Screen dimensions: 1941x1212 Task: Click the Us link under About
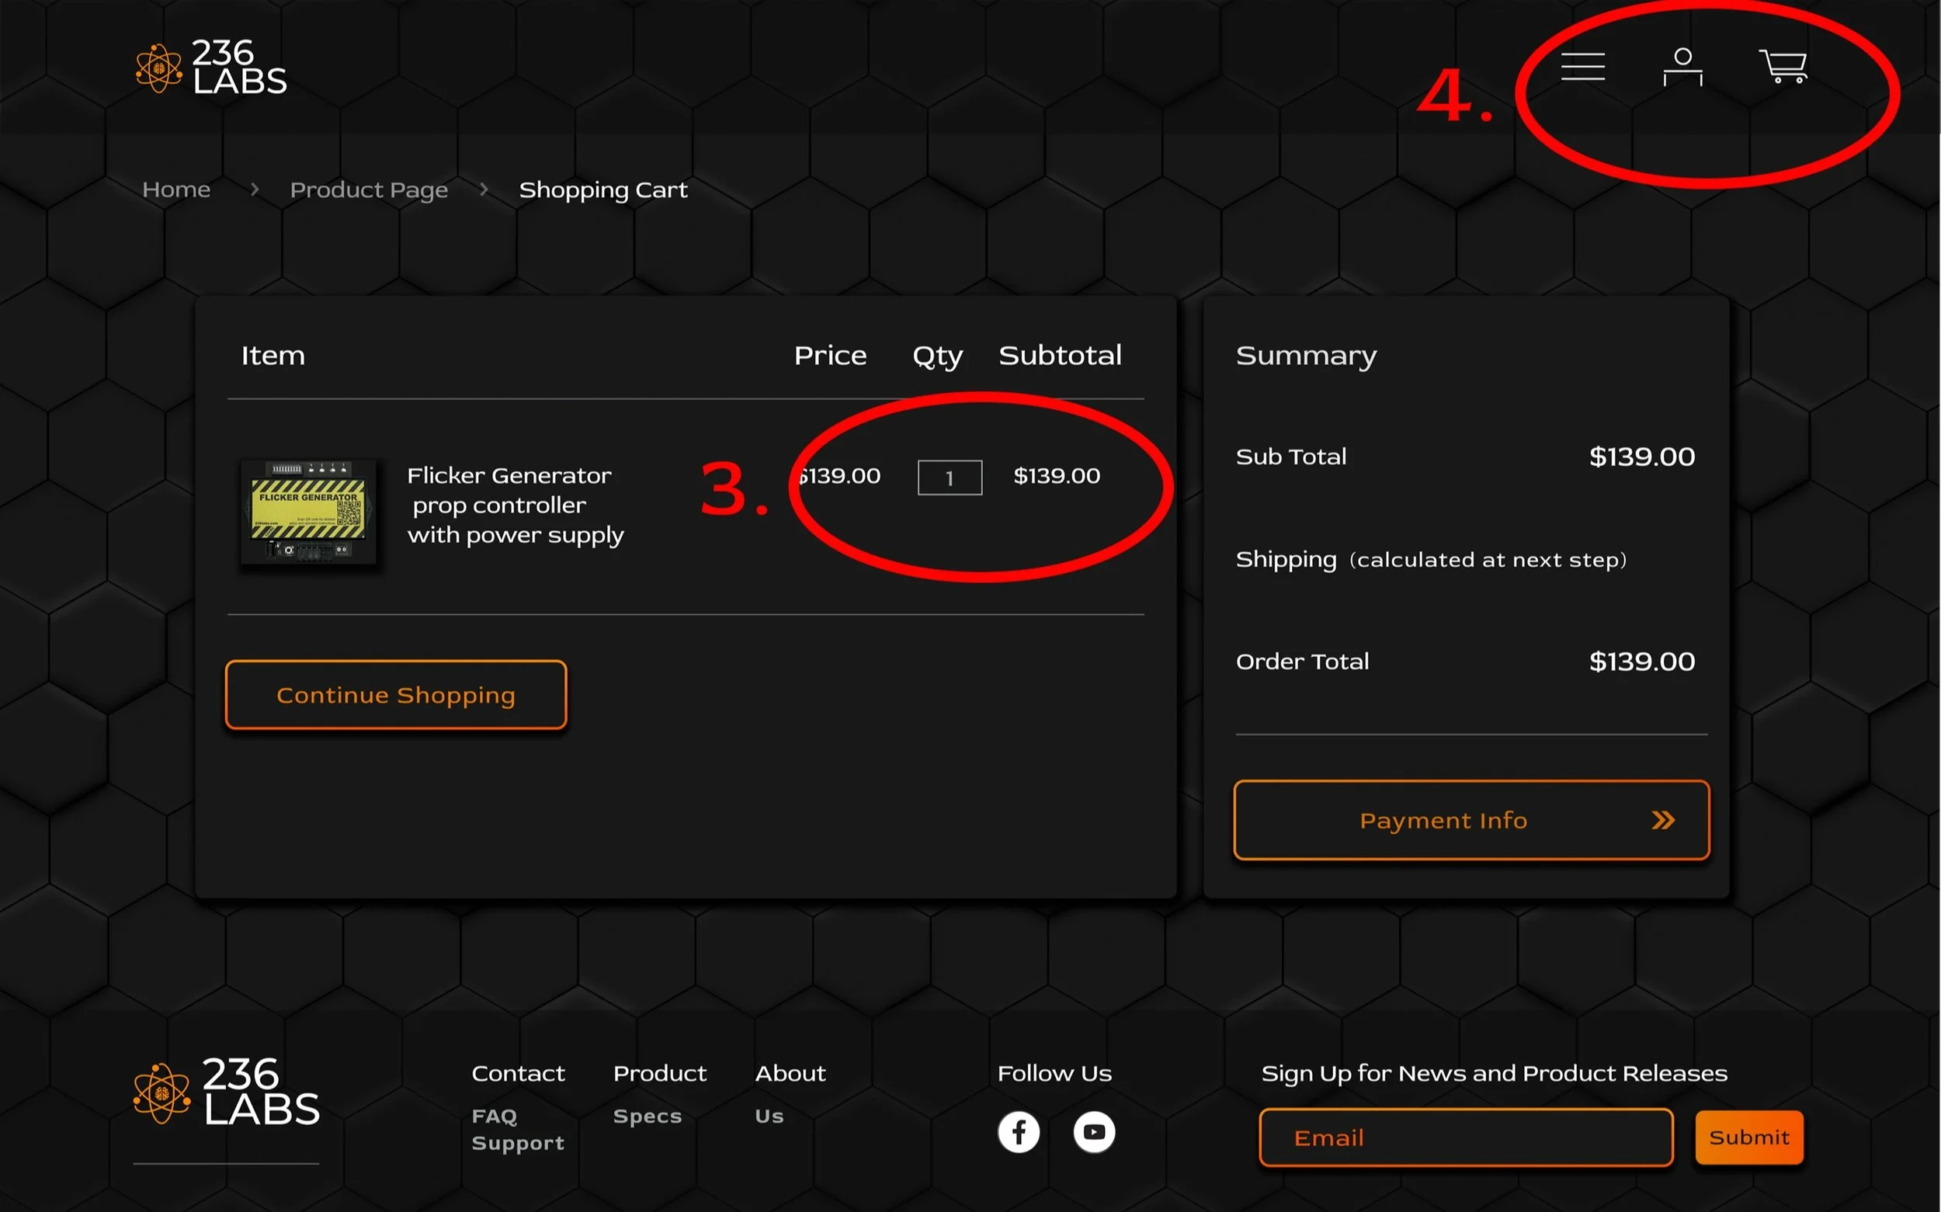coord(769,1116)
